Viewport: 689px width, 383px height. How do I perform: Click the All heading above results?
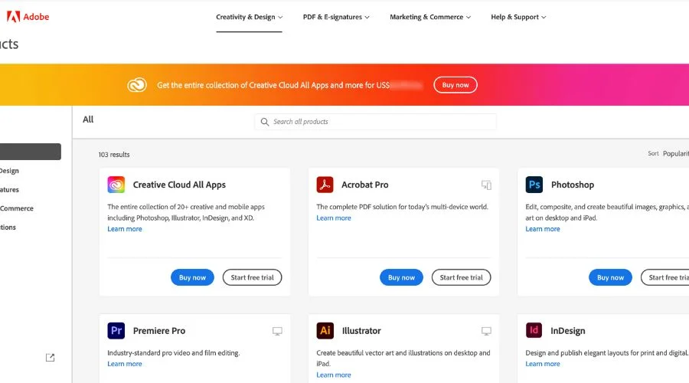(x=88, y=119)
